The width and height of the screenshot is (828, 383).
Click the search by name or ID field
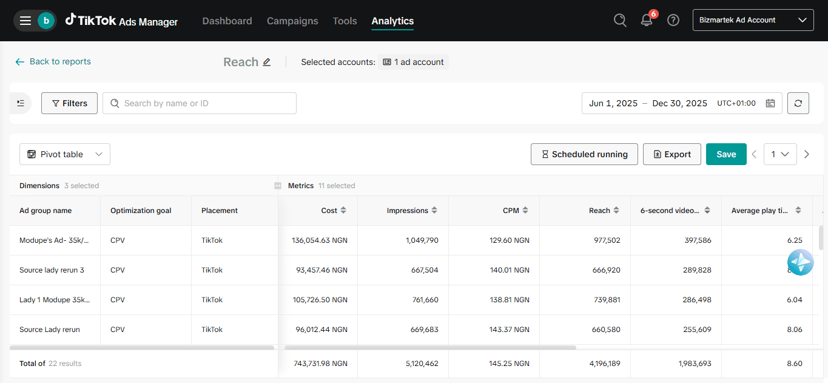tap(200, 103)
